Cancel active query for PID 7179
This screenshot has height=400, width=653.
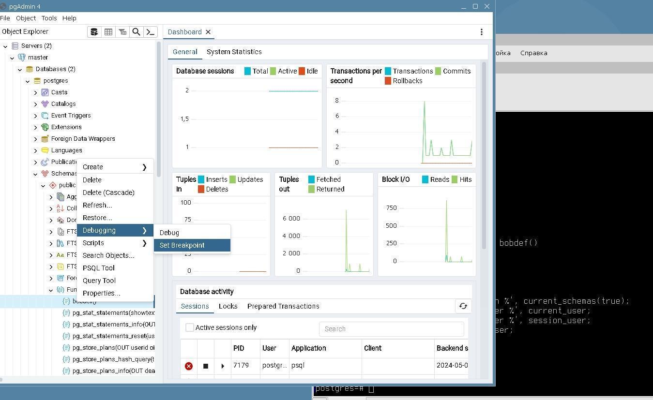click(206, 366)
